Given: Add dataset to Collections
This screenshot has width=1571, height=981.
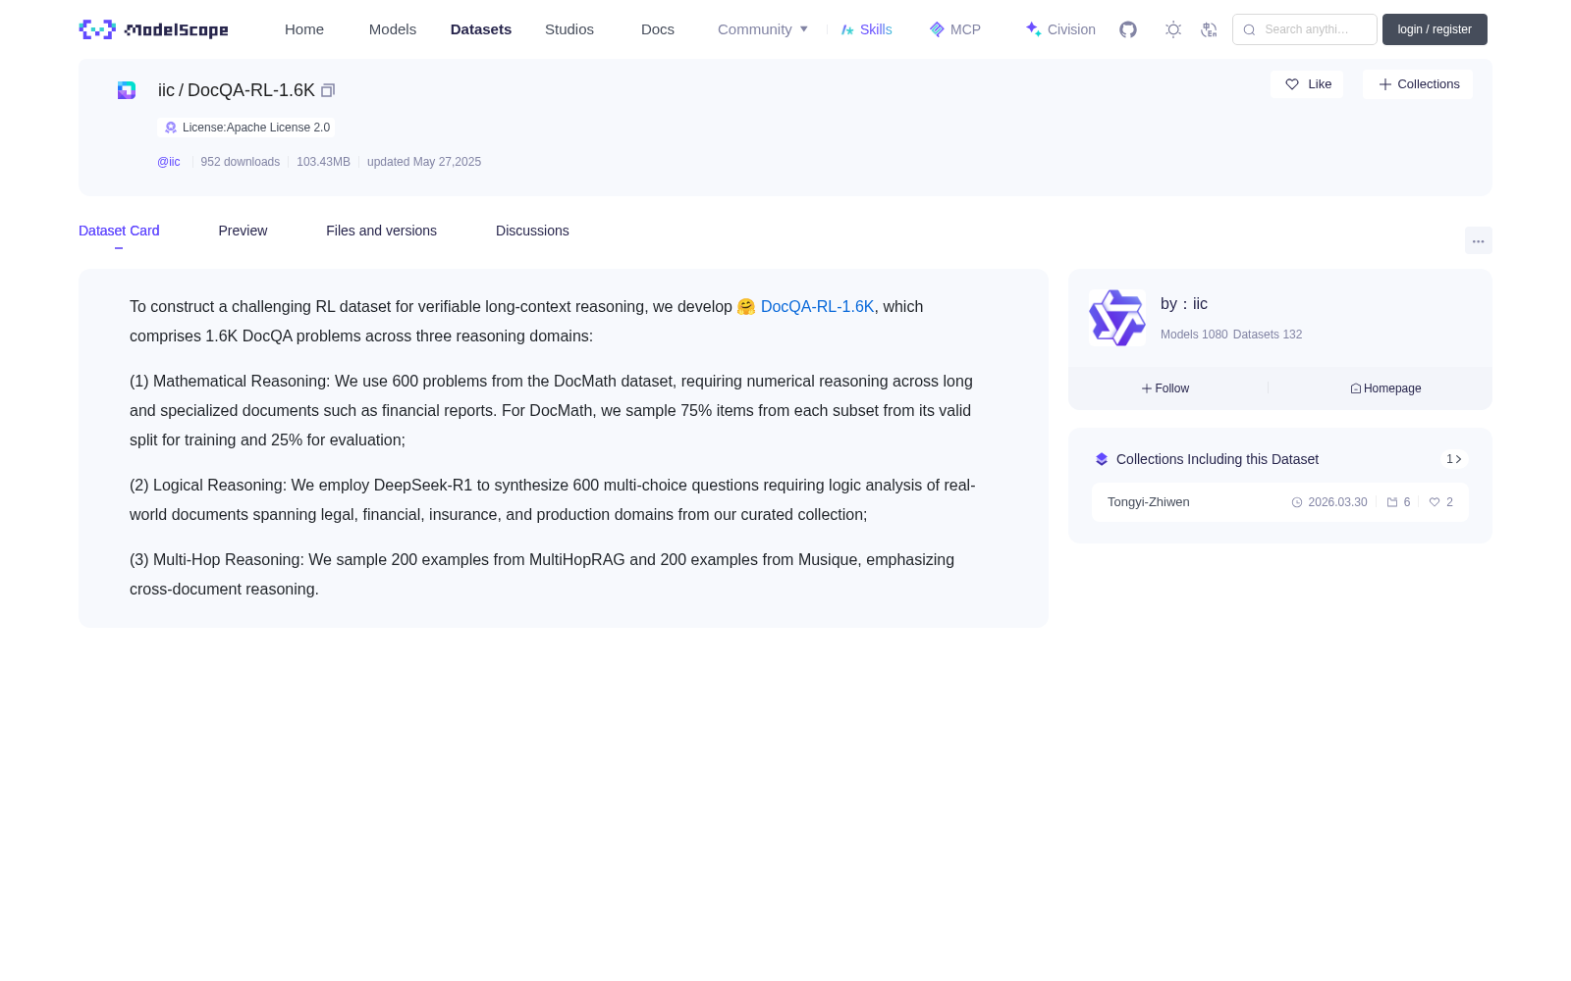Looking at the screenshot, I should (1418, 84).
